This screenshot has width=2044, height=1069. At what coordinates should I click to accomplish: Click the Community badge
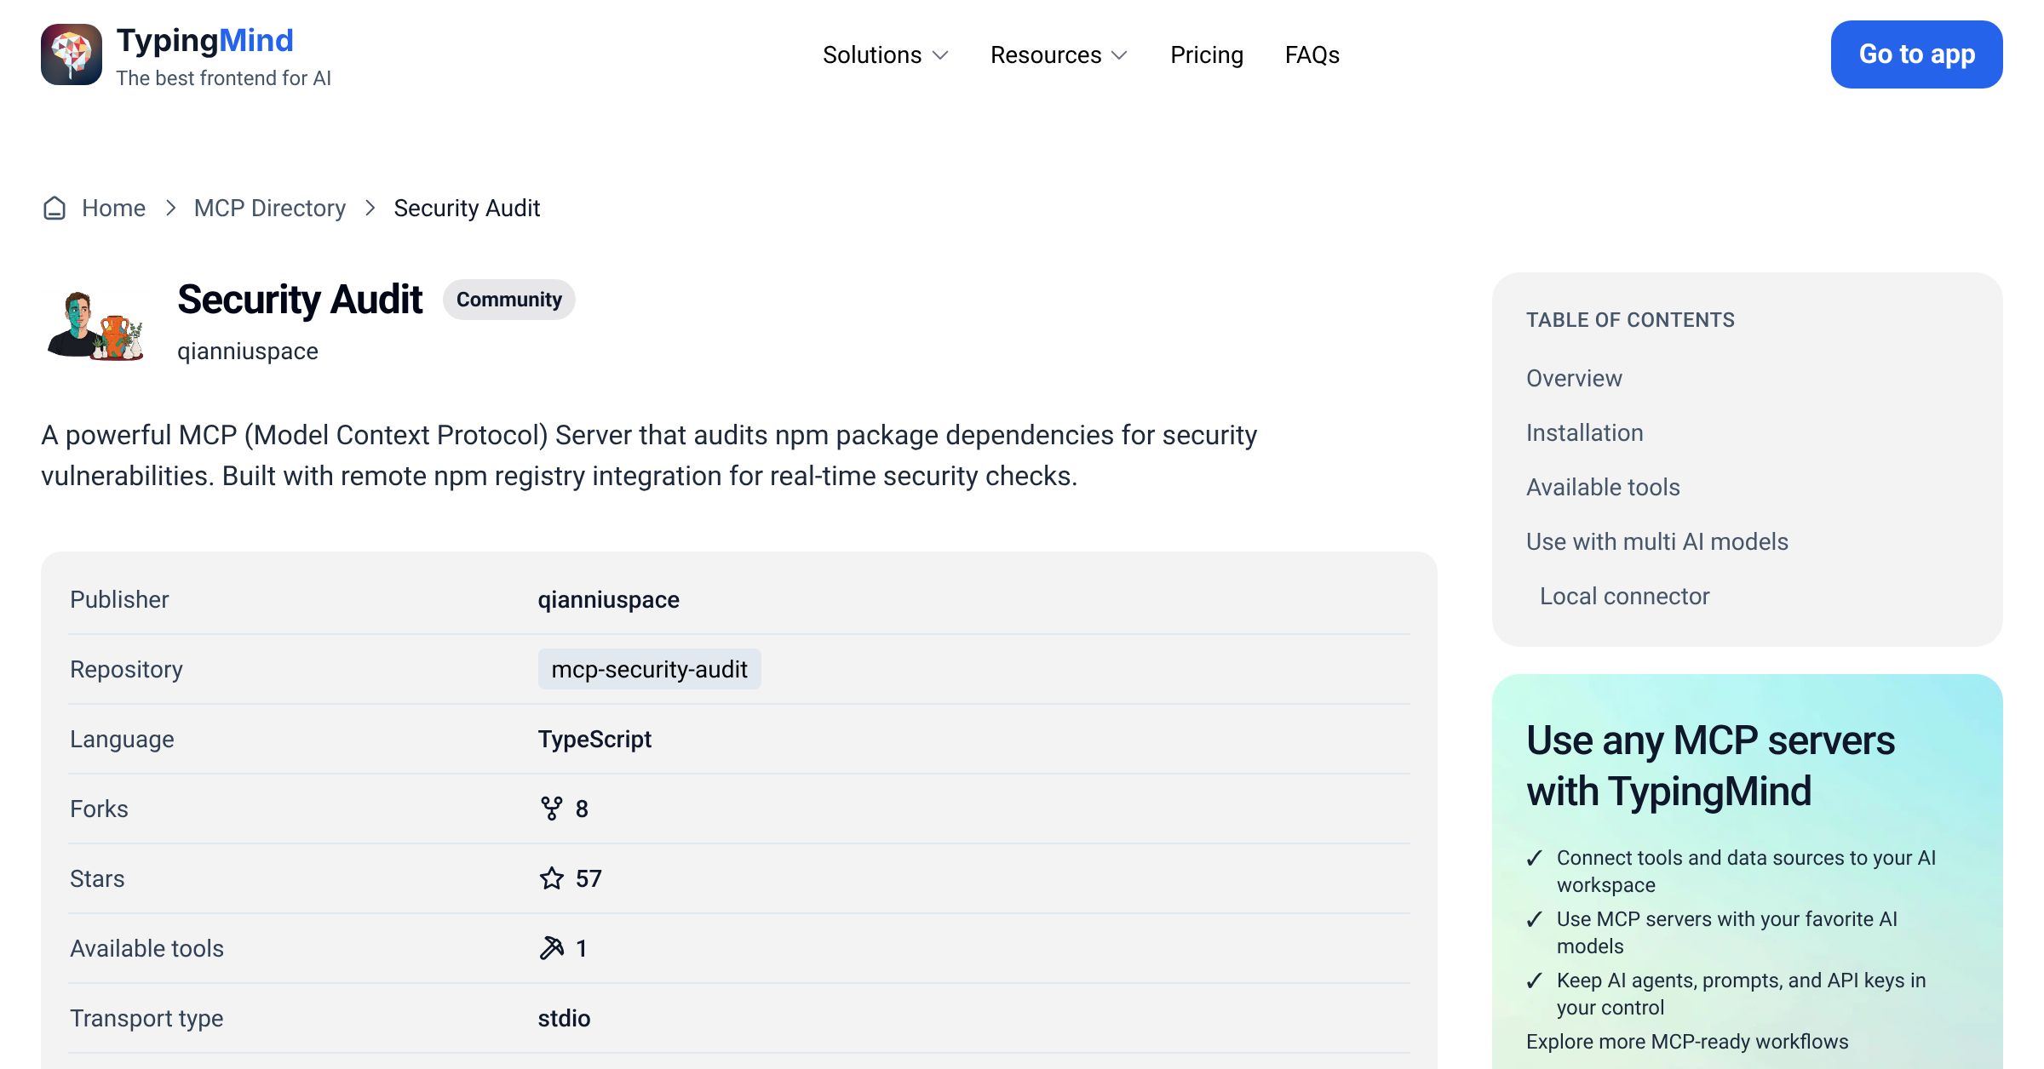[x=508, y=300]
